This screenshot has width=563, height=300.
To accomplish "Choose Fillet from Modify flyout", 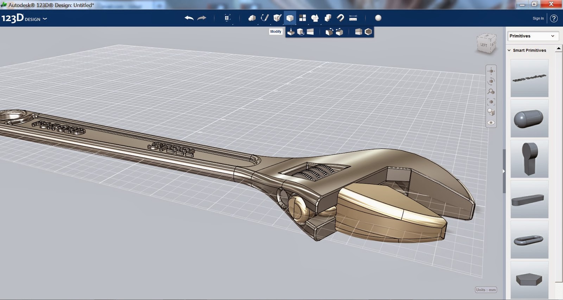I will [x=329, y=32].
